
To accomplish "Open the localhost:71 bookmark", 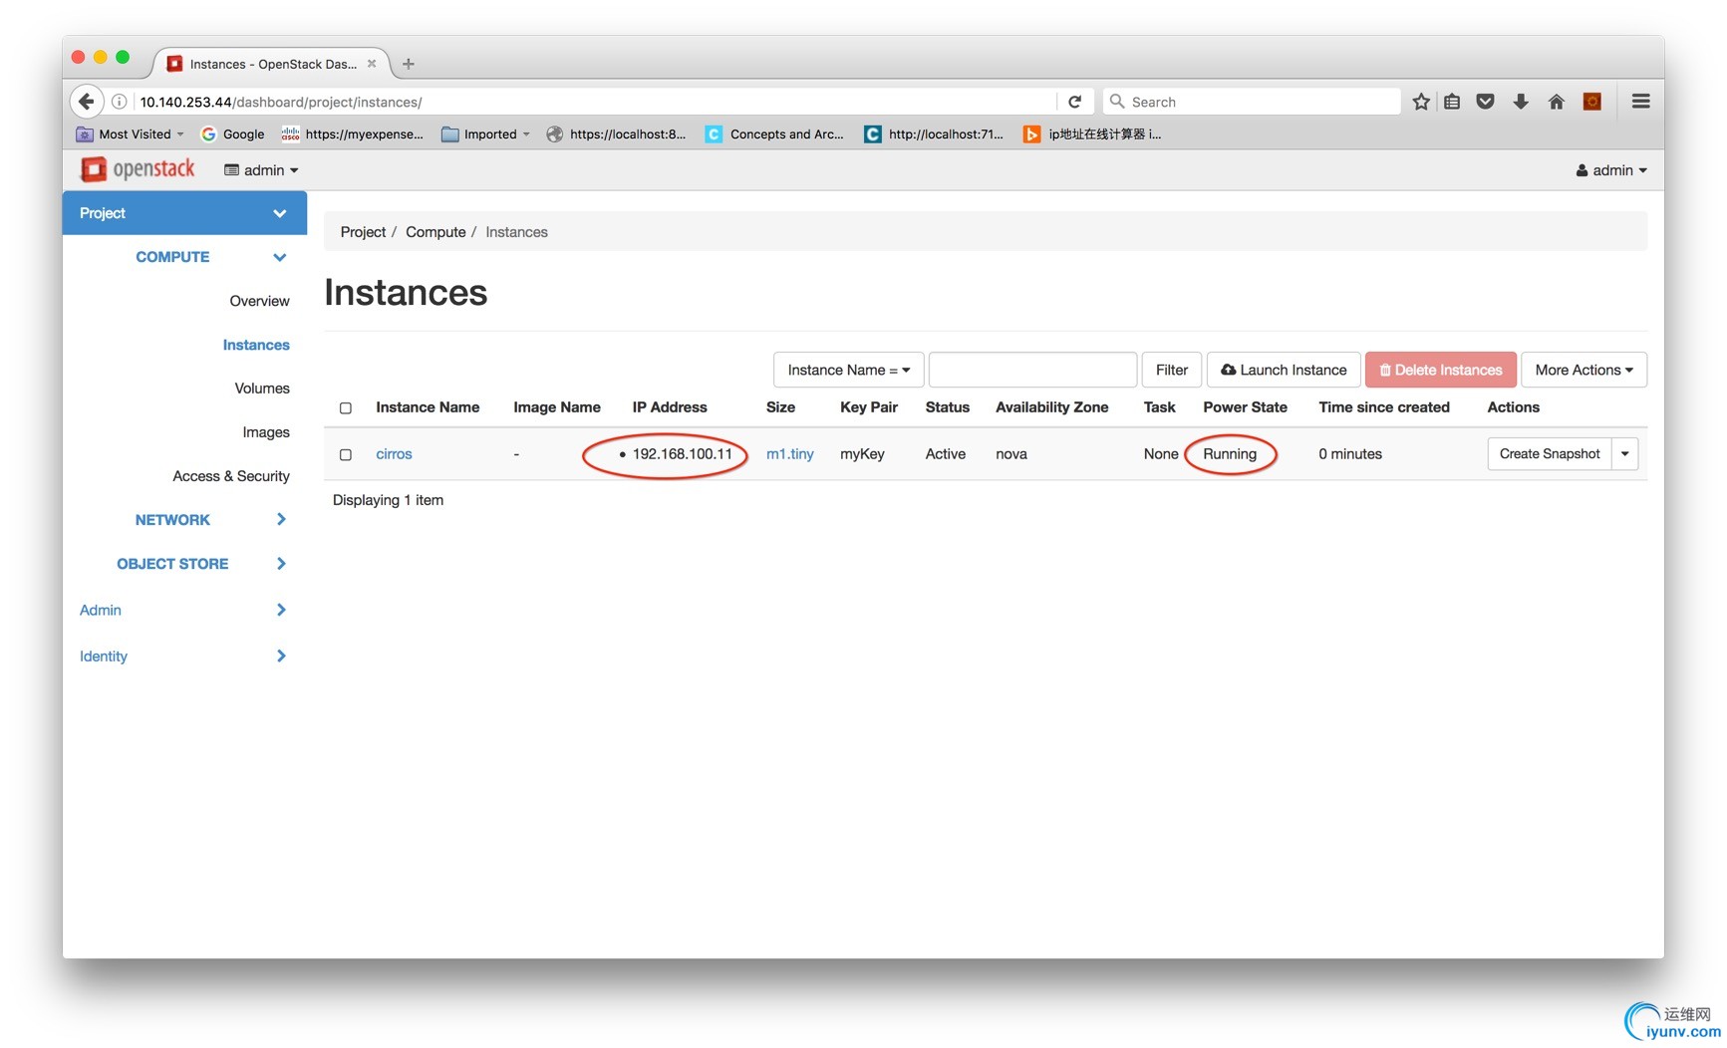I will tap(934, 134).
